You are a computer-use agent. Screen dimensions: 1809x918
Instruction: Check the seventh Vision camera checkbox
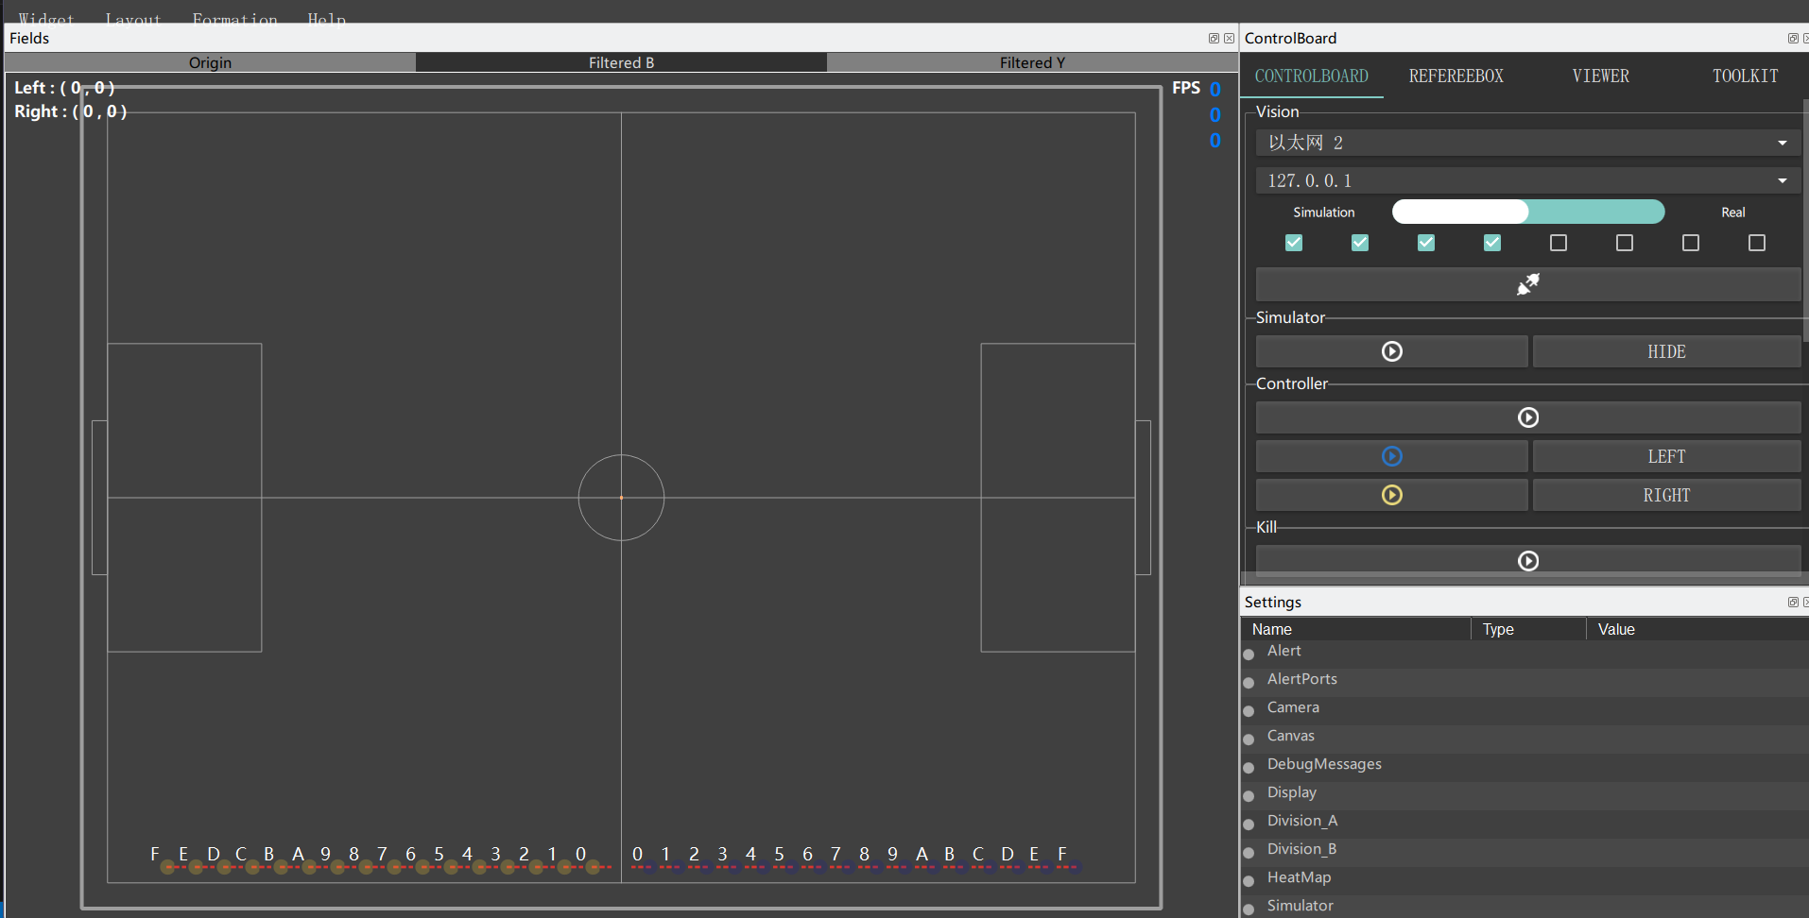(1691, 243)
